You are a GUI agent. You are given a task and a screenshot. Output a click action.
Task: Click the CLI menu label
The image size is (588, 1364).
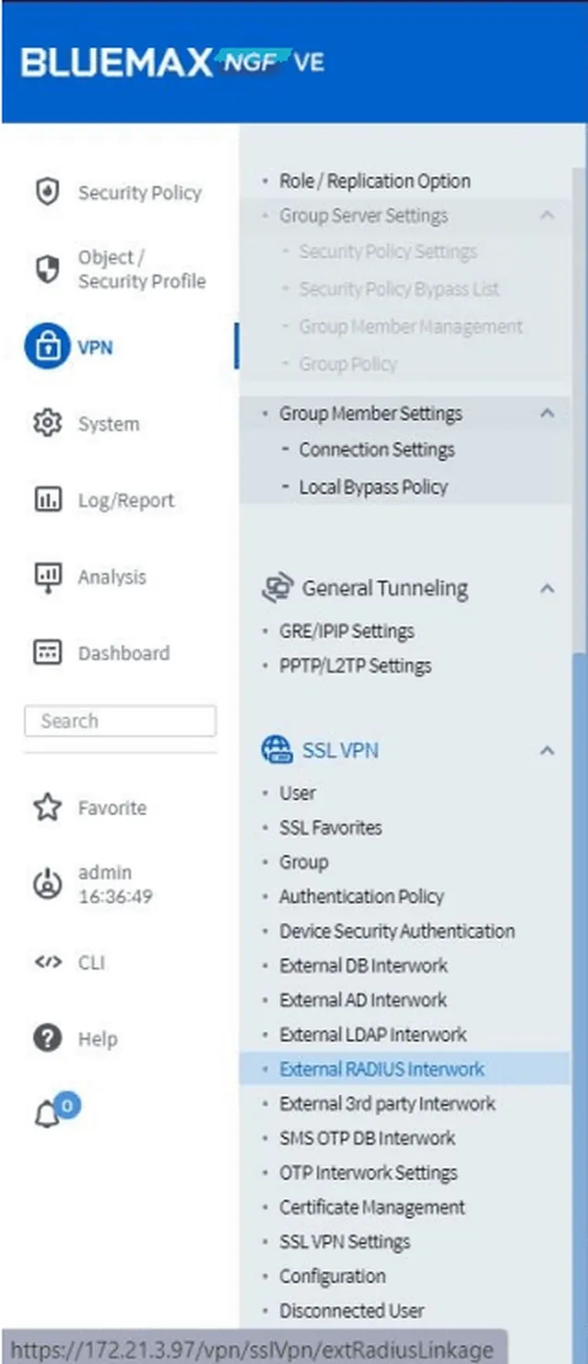coord(91,962)
